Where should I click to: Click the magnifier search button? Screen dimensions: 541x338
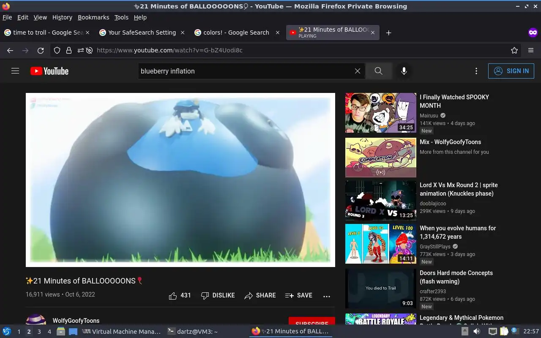[x=378, y=71]
